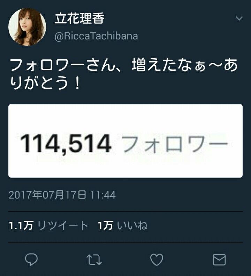Open the direct message envelope icon
Screen dimensions: 251x276
point(219,260)
